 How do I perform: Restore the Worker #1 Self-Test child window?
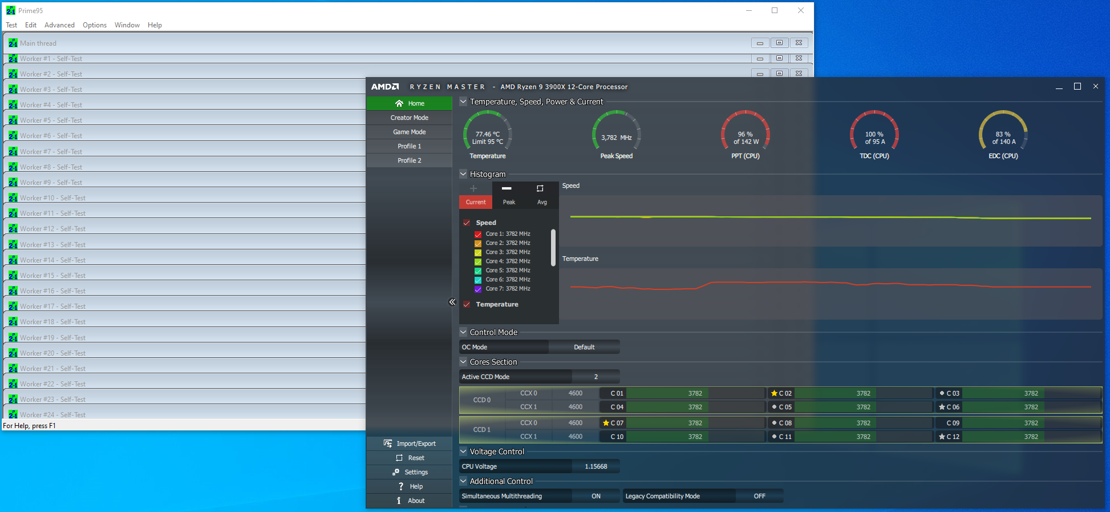click(779, 58)
